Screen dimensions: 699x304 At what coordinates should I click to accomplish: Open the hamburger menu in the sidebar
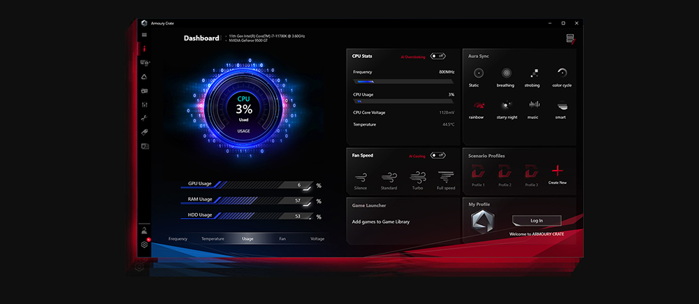(x=144, y=35)
